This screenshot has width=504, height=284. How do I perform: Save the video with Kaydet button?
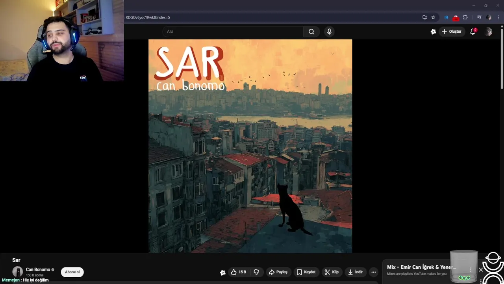(x=306, y=272)
